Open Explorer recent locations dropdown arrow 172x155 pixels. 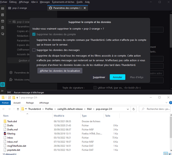[x=14, y=109]
